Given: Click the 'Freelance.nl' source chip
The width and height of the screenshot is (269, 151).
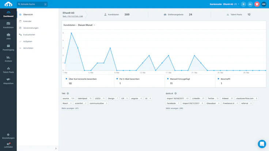Looking at the screenshot, I should point(230,104).
